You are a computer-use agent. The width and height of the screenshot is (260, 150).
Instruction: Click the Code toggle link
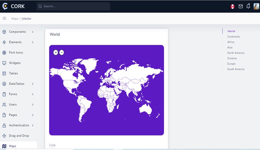(52, 145)
